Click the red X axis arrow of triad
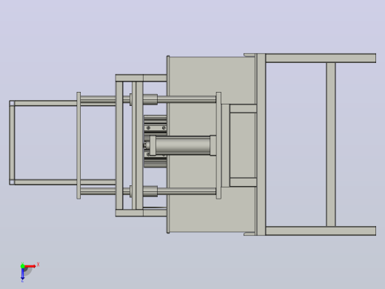The width and height of the screenshot is (385, 289). coord(30,266)
